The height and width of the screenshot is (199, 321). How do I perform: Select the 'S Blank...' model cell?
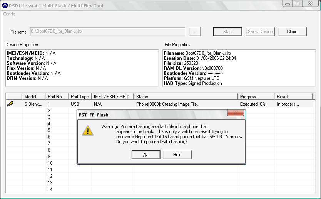click(33, 104)
